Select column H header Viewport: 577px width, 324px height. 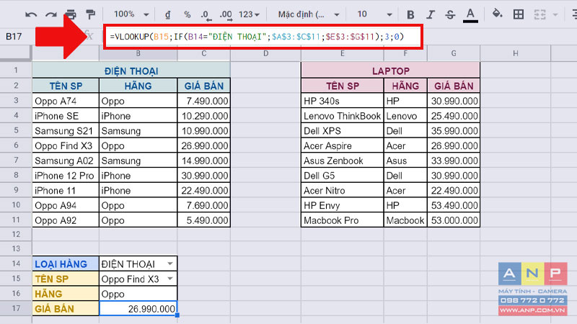(515, 53)
